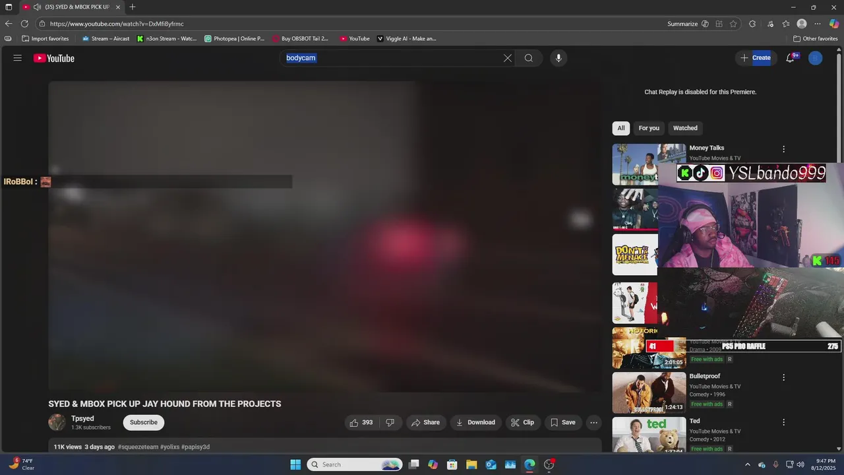
Task: Open the Tpsyed channel name link
Action: coord(82,418)
